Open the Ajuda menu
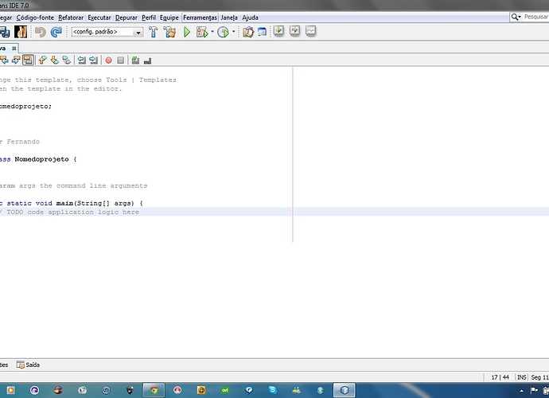The height and width of the screenshot is (398, 549). pyautogui.click(x=250, y=18)
